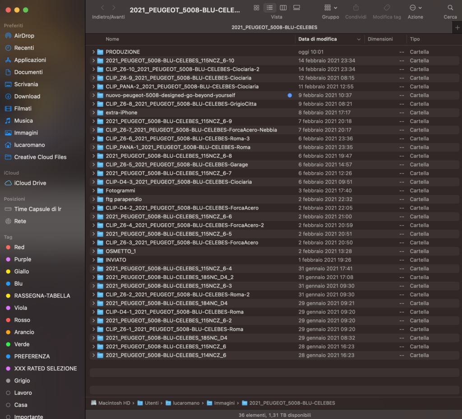462x419 pixels.
Task: Open AirDrop in the sidebar
Action: coord(24,36)
